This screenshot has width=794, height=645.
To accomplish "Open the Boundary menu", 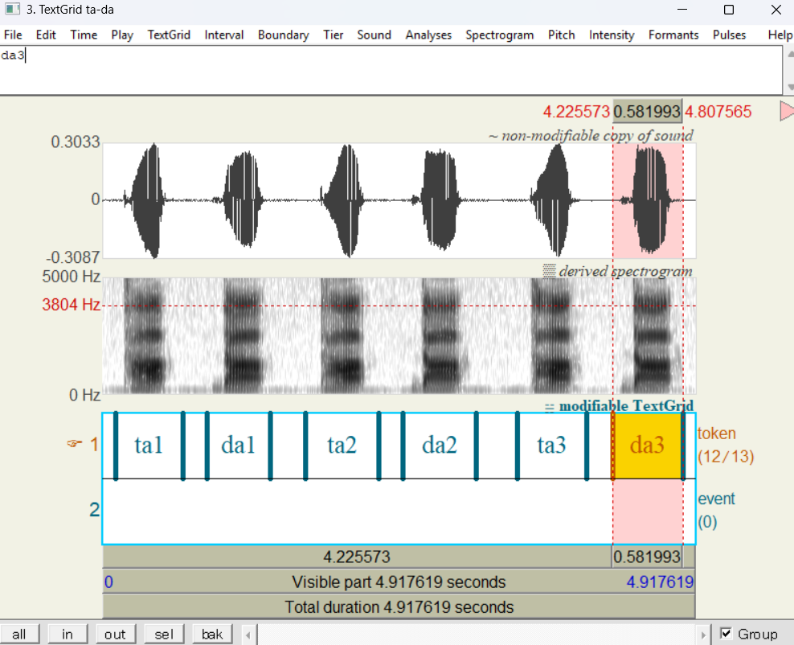I will (283, 35).
